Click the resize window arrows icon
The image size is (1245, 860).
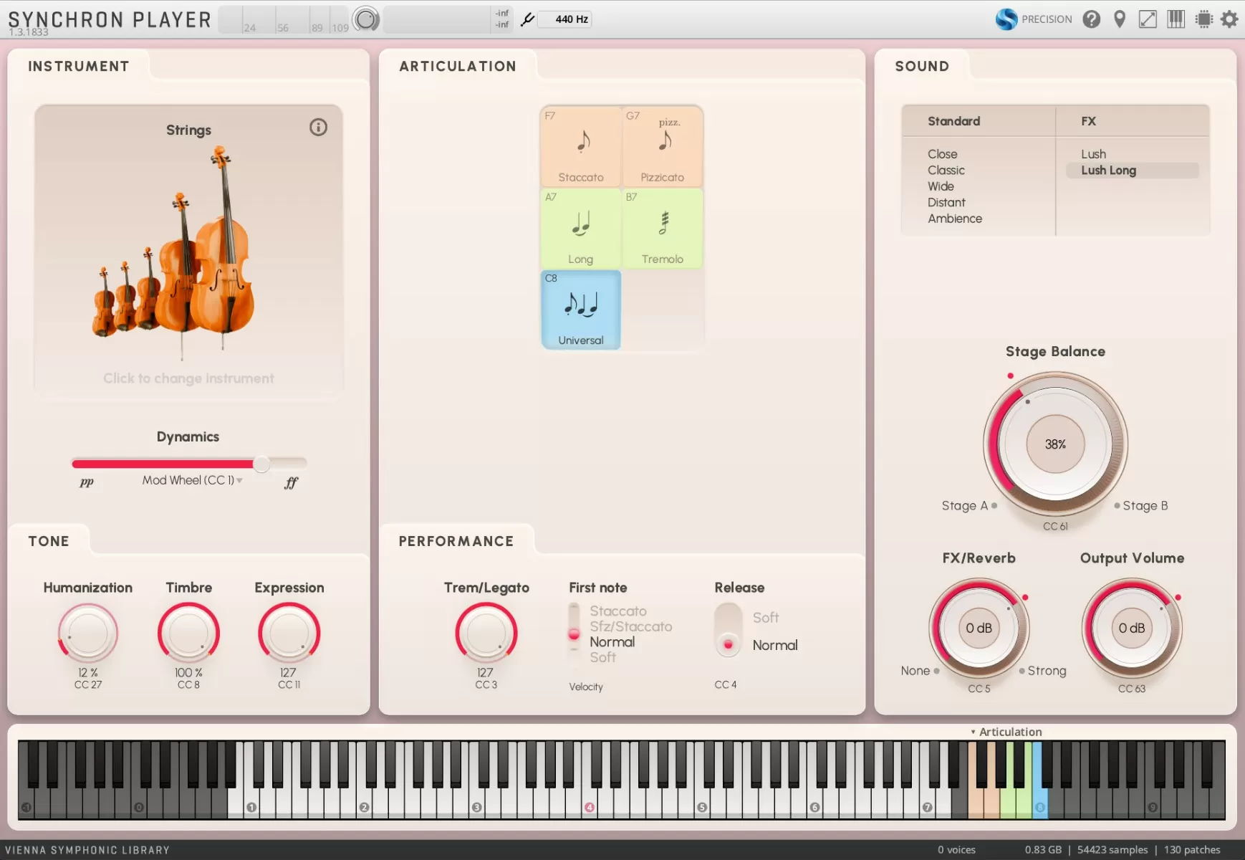coord(1148,19)
